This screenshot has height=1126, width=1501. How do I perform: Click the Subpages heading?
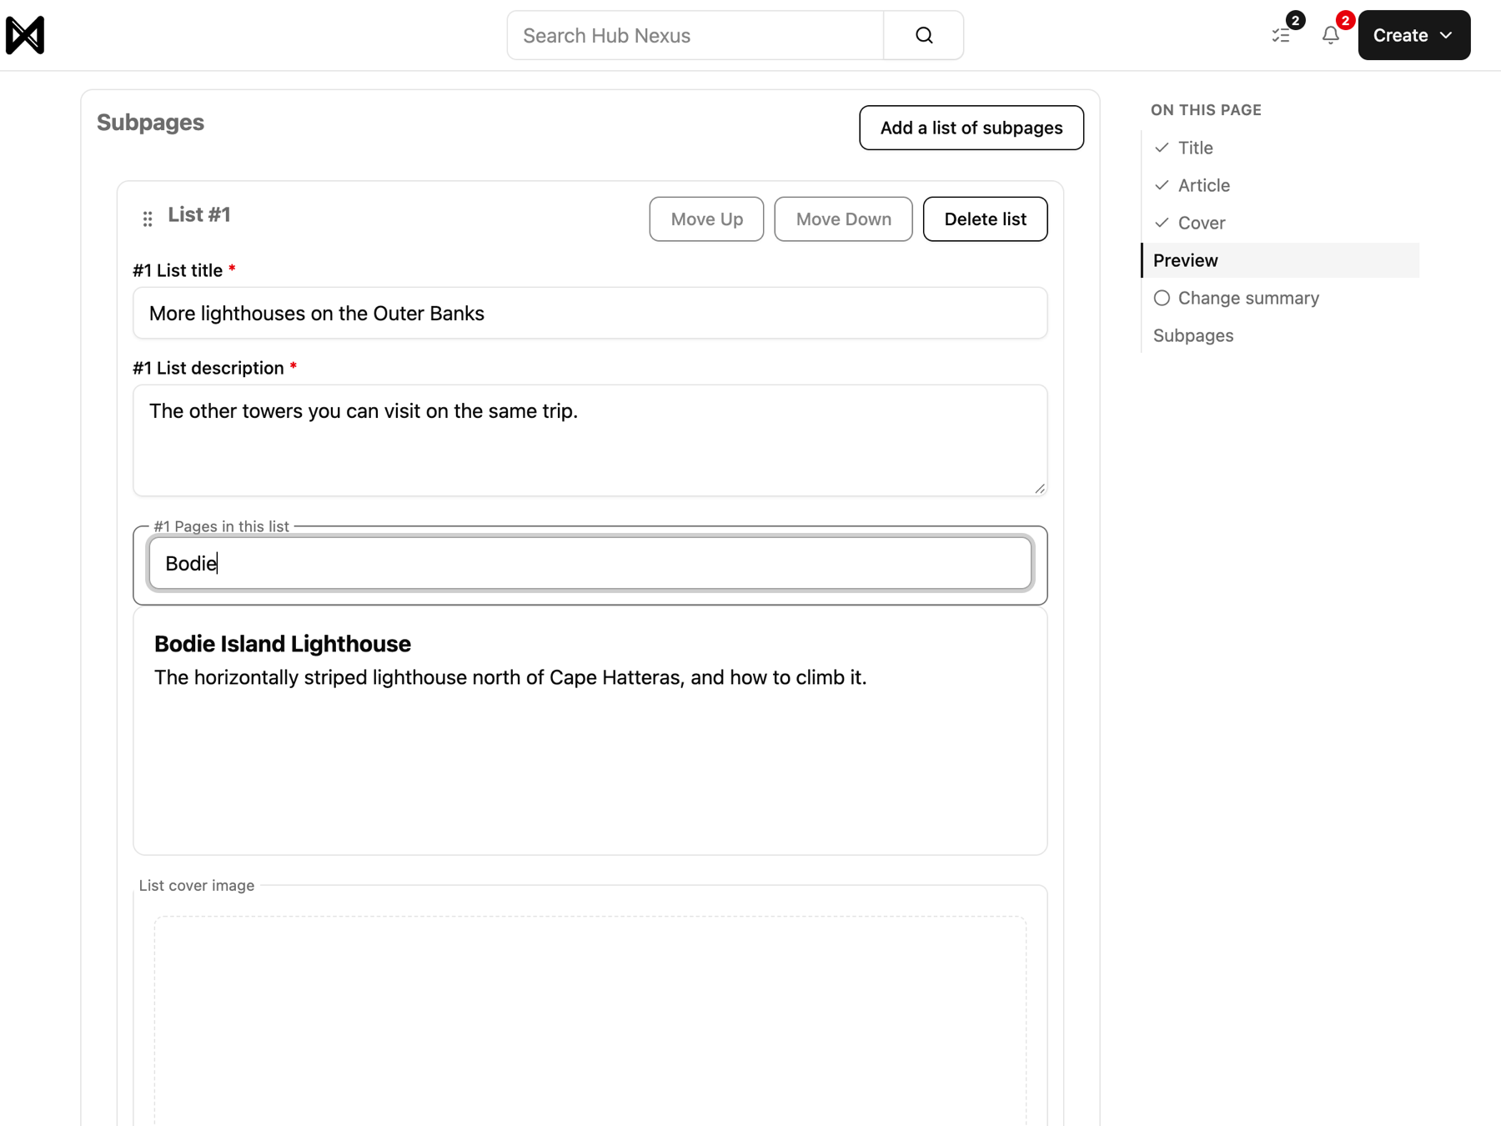coord(150,123)
